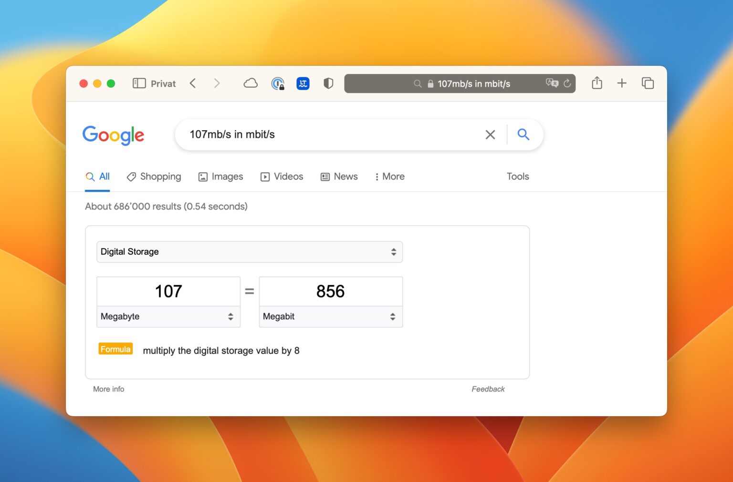Open the Megabyte unit selector
Image resolution: width=733 pixels, height=482 pixels.
(168, 316)
